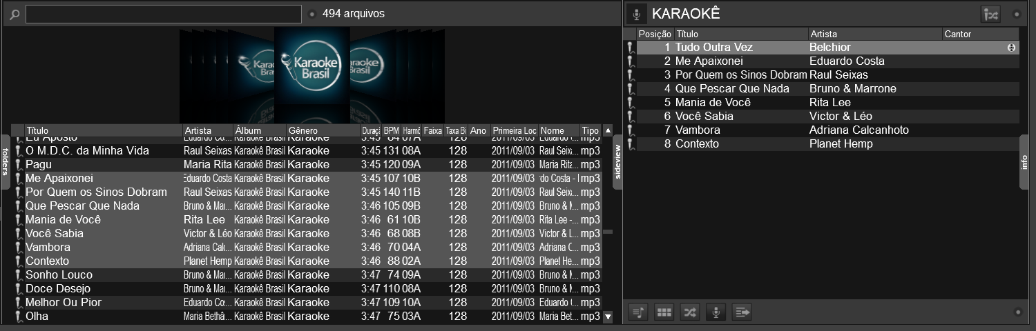The height and width of the screenshot is (331, 1036).
Task: Click artist 'Maria Rita' in the Pagu row
Action: click(208, 165)
